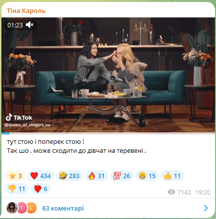Click the 100 points reaction with 26
The width and height of the screenshot is (216, 219).
click(x=122, y=176)
